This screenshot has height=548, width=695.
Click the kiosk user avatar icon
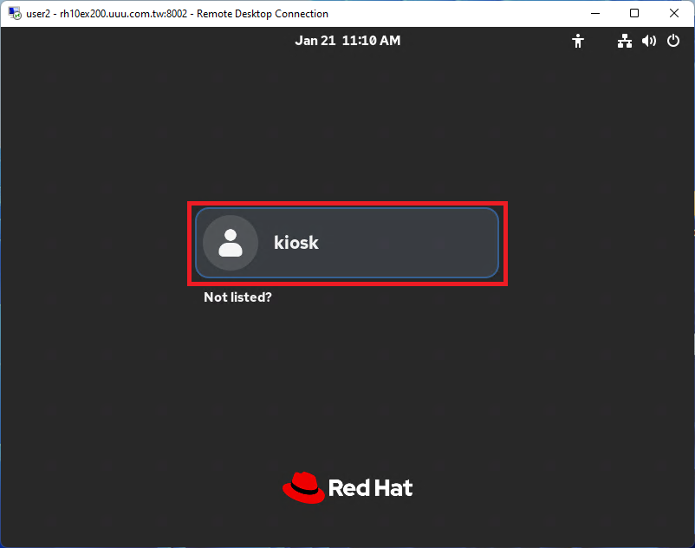pyautogui.click(x=231, y=243)
